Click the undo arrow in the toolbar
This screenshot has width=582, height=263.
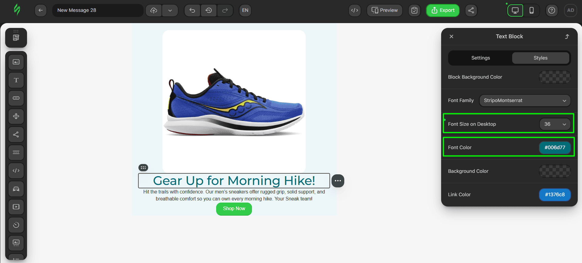click(x=192, y=10)
